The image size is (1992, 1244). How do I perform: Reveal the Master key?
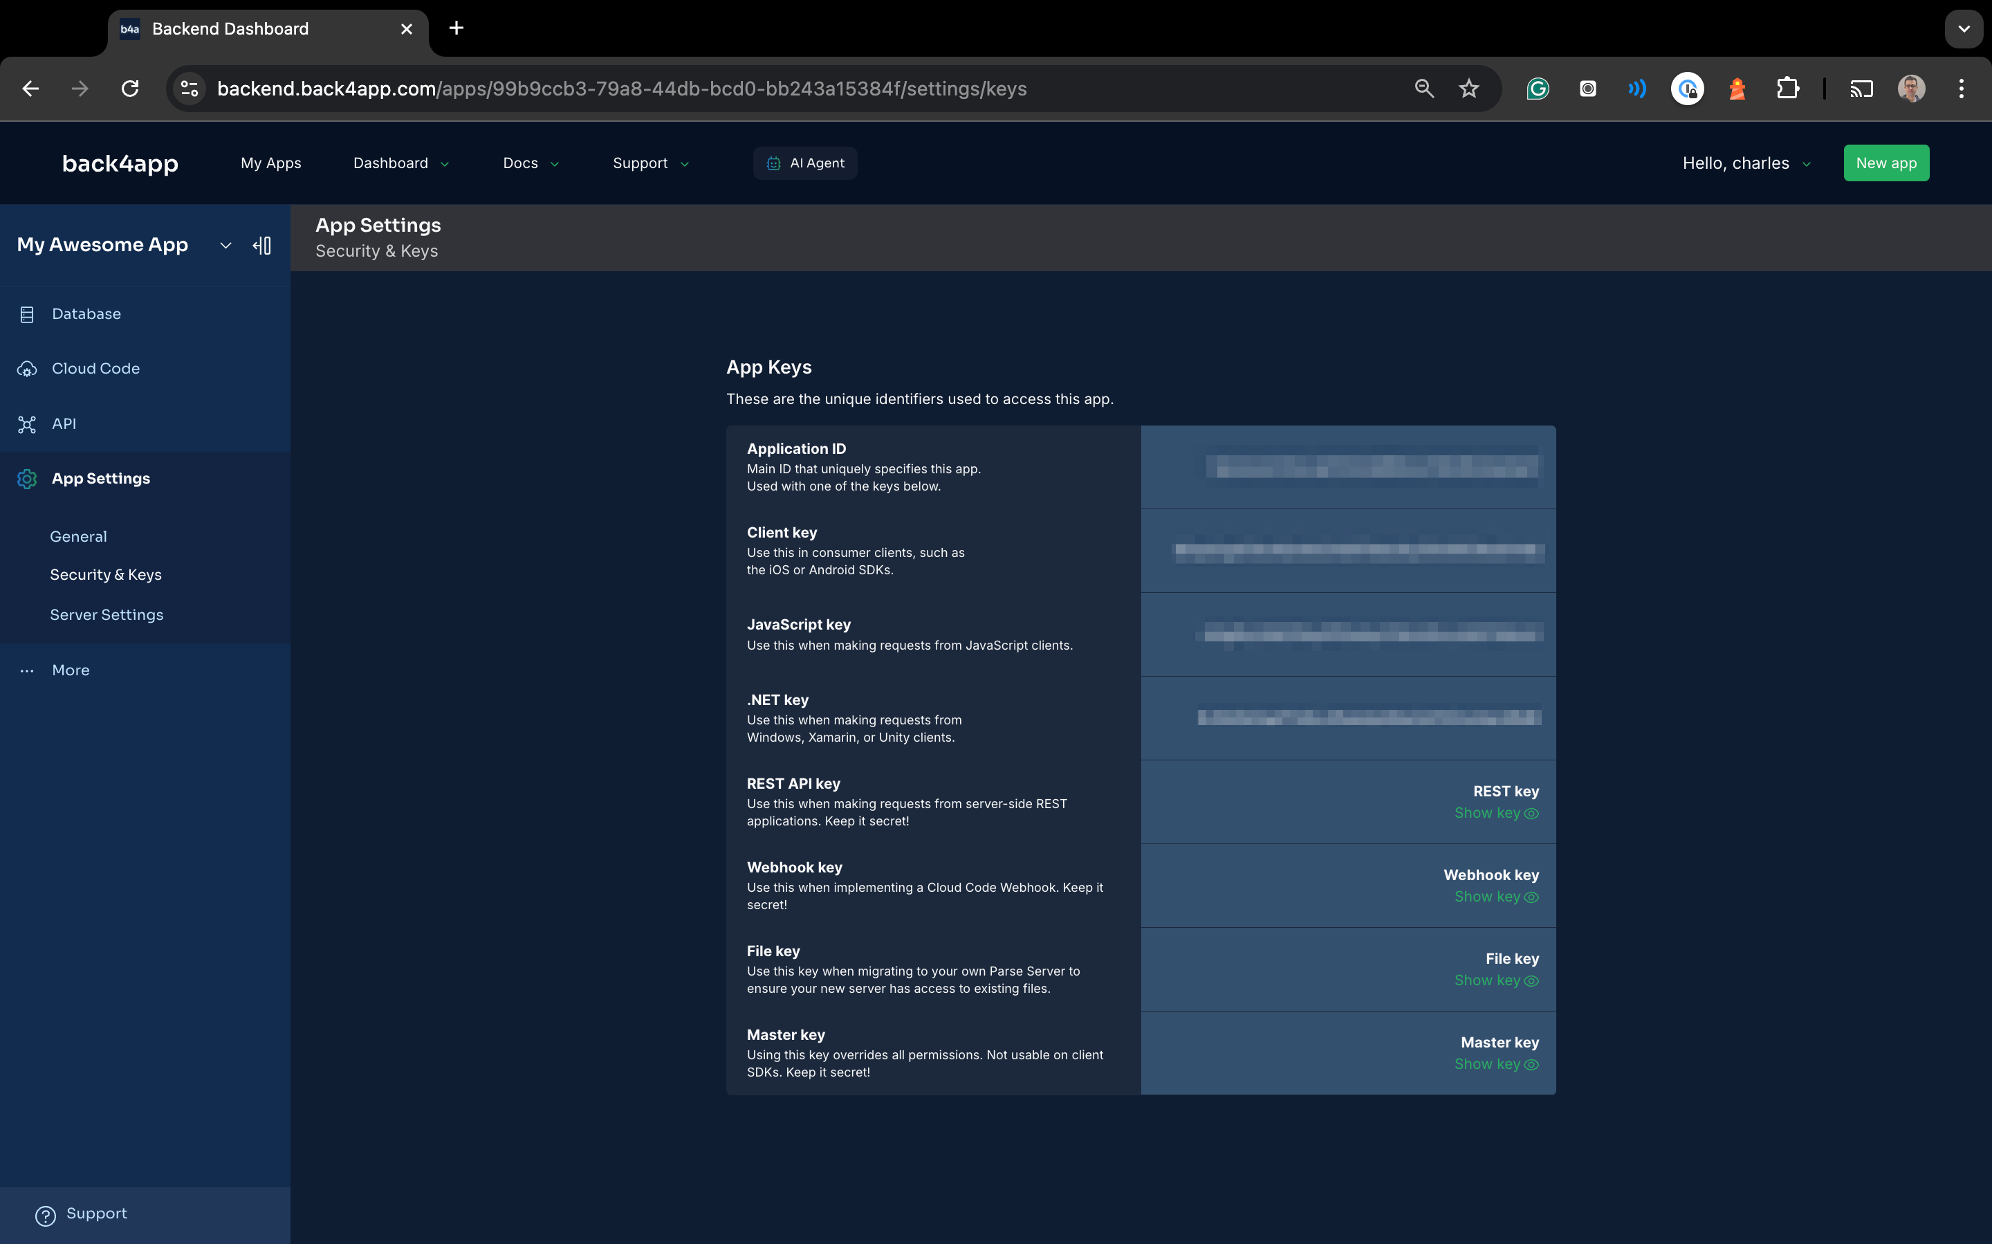[1496, 1065]
